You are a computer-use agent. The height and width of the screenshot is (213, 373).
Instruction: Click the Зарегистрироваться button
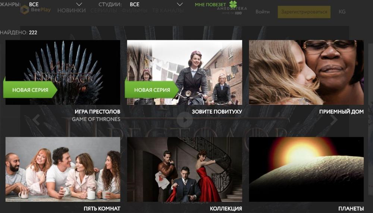[x=304, y=12]
